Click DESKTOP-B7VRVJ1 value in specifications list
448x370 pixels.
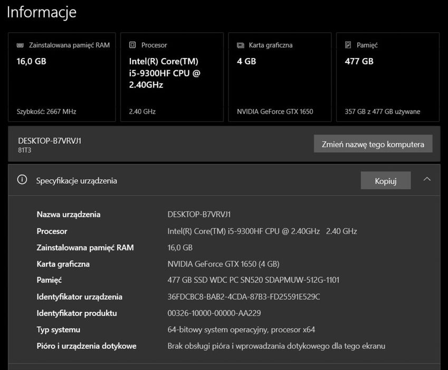(199, 215)
